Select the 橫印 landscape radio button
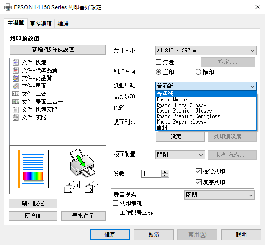The image size is (265, 245). coord(198,72)
